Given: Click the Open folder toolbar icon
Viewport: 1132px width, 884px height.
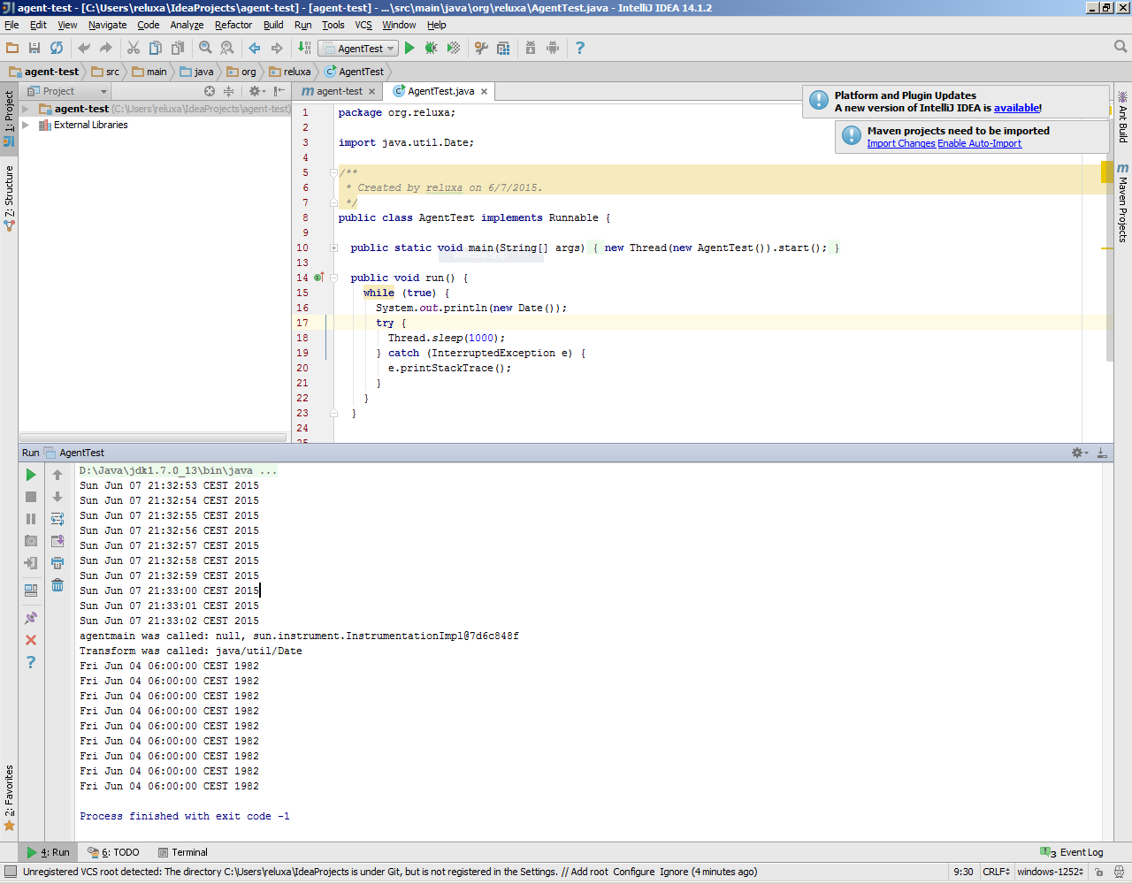Looking at the screenshot, I should (12, 48).
